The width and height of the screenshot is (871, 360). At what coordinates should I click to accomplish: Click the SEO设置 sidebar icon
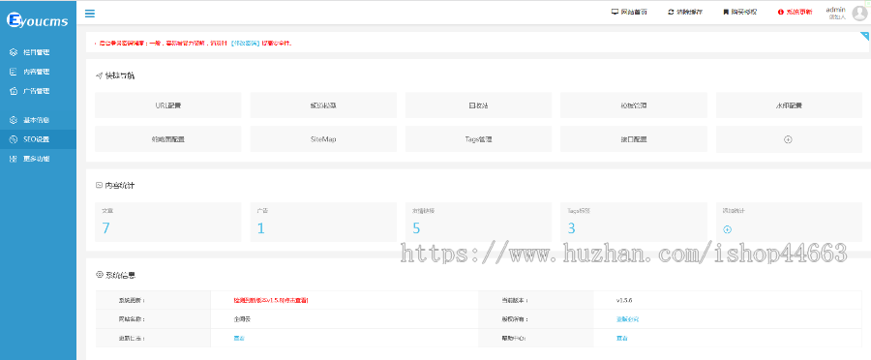pyautogui.click(x=14, y=139)
